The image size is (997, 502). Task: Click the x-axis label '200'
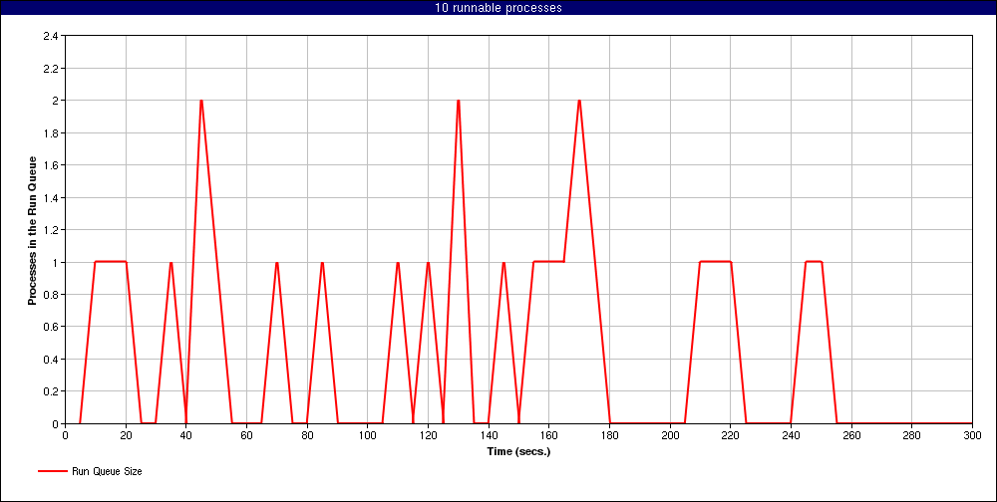pyautogui.click(x=670, y=435)
